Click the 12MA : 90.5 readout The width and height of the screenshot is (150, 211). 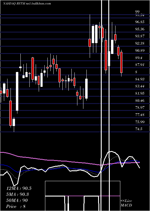coord(19,188)
